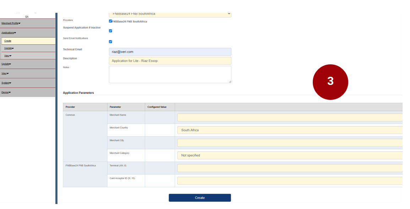Click the red circle numbered 3
The width and height of the screenshot is (410, 209).
click(x=330, y=82)
